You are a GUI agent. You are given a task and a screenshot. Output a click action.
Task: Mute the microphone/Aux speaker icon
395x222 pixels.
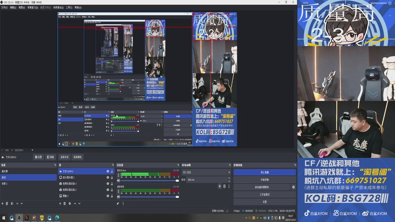[x=118, y=181]
